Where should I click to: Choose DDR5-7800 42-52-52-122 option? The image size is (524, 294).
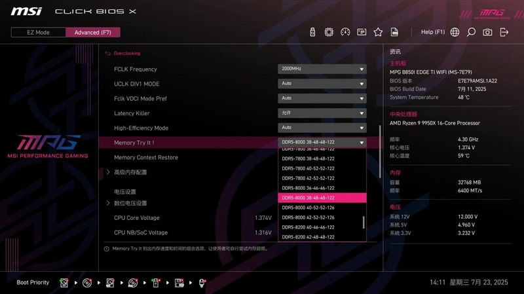[x=322, y=178]
